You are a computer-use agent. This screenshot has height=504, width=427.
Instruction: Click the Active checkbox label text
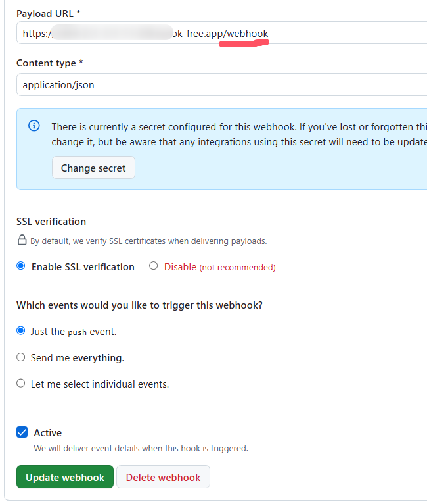pyautogui.click(x=48, y=432)
